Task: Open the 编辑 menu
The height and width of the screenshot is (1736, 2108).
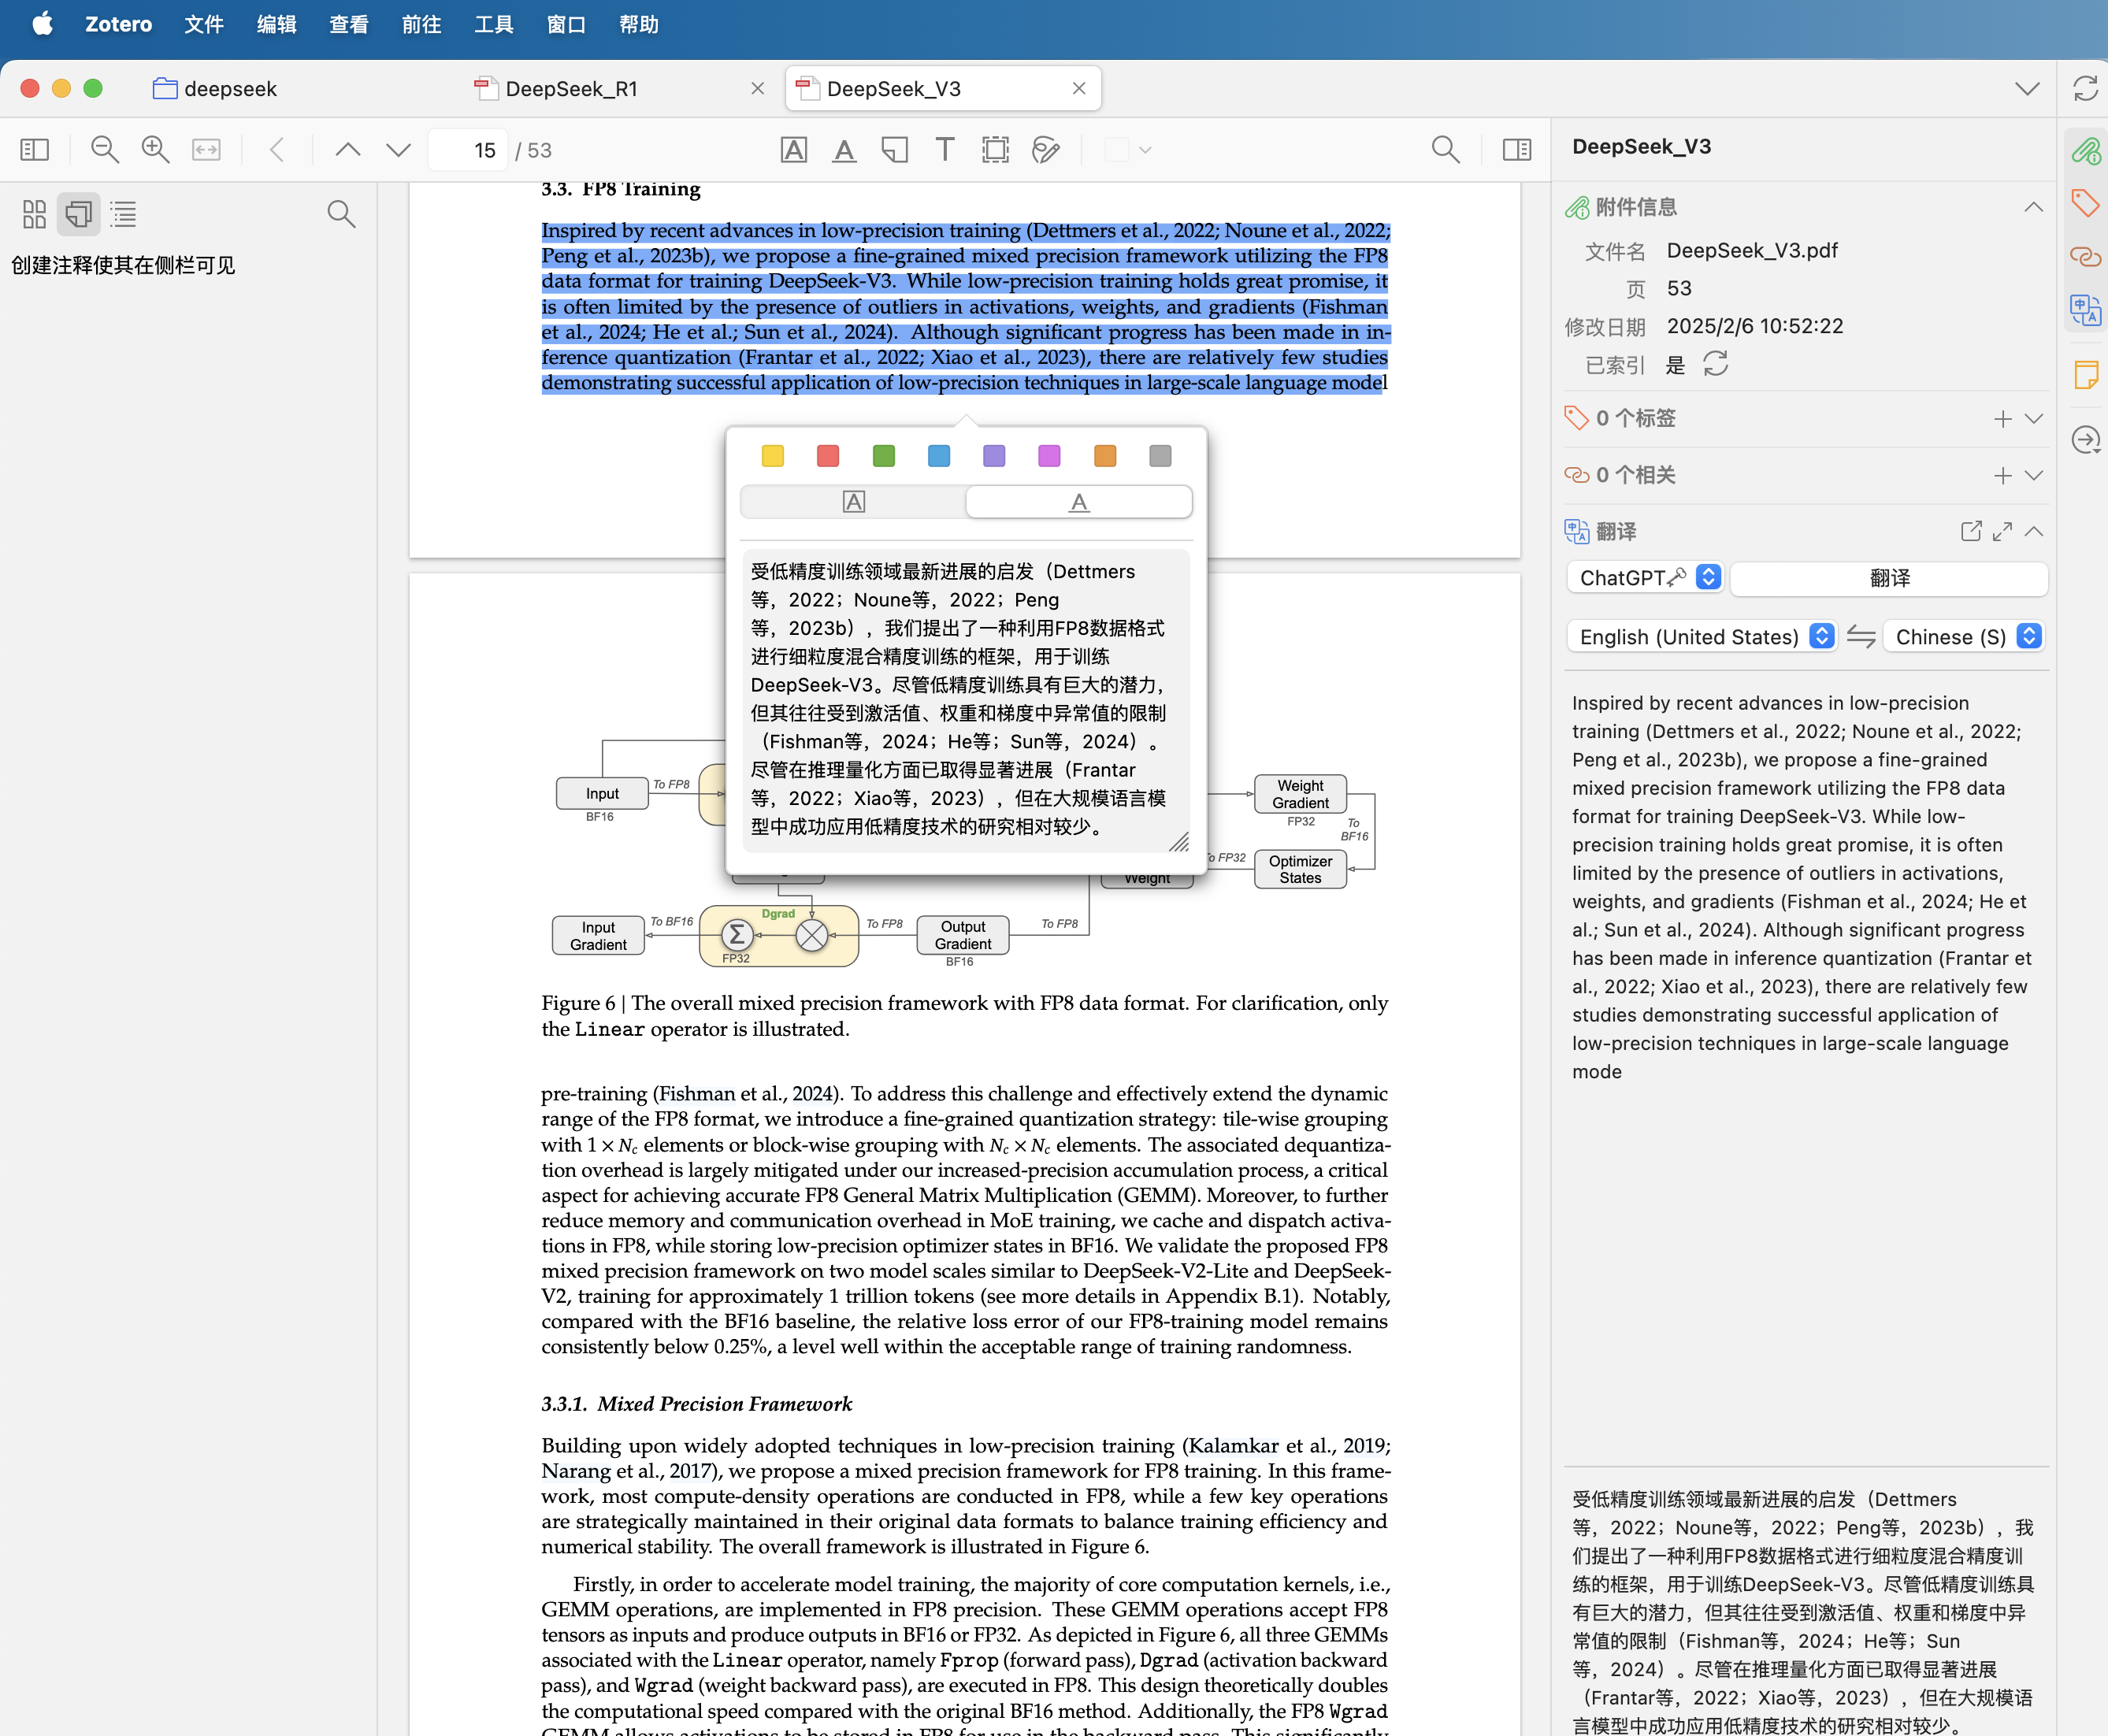Action: pyautogui.click(x=277, y=24)
